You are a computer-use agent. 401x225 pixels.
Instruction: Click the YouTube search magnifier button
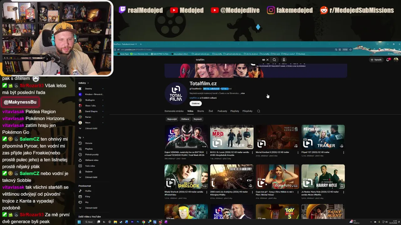[x=274, y=60]
